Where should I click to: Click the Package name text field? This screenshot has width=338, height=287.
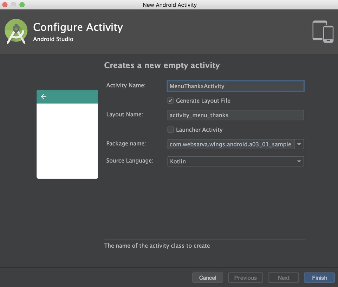(x=230, y=144)
